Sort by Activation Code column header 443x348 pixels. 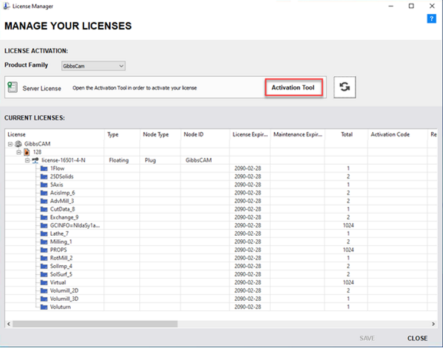pos(398,134)
